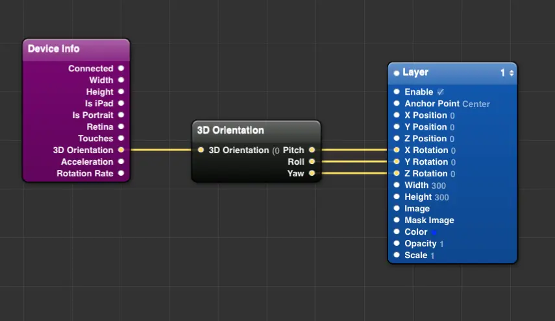This screenshot has height=321, width=555.
Task: Click the Pitch output port
Action: coord(312,150)
